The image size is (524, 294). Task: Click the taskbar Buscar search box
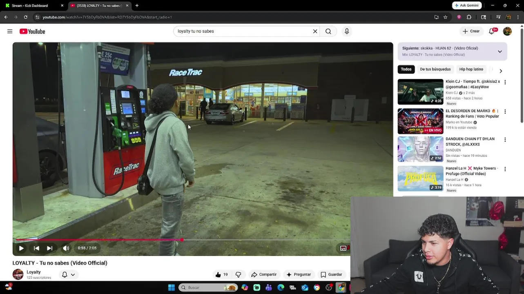pos(208,287)
